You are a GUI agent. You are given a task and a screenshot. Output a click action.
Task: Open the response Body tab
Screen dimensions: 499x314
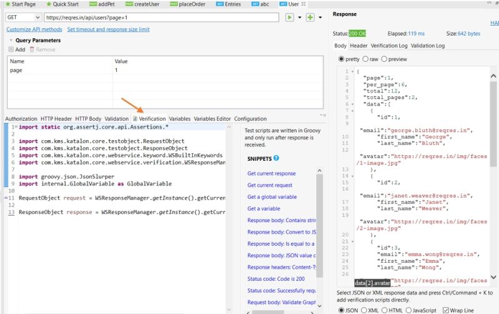[340, 46]
